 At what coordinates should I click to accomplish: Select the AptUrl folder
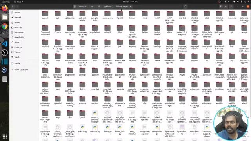point(120,15)
